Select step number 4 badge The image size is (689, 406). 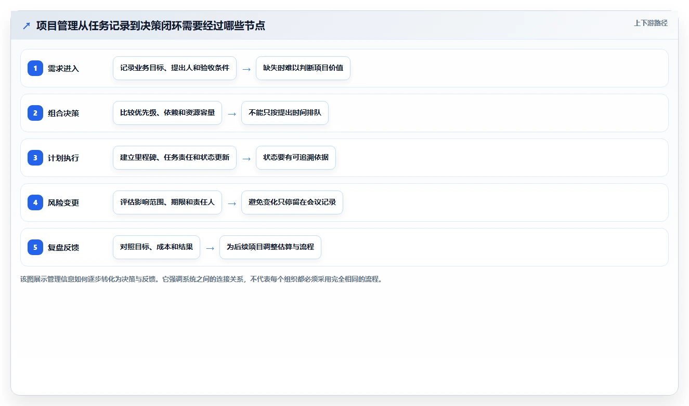pyautogui.click(x=35, y=202)
